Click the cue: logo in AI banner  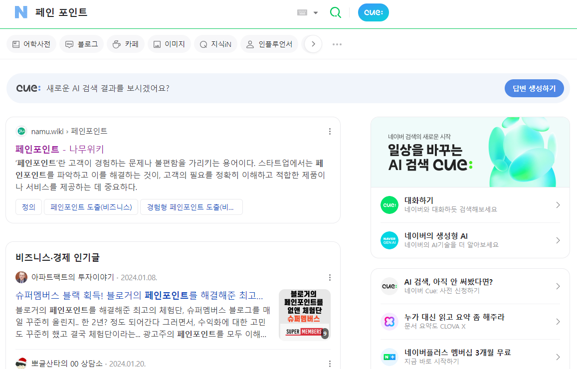click(x=28, y=88)
